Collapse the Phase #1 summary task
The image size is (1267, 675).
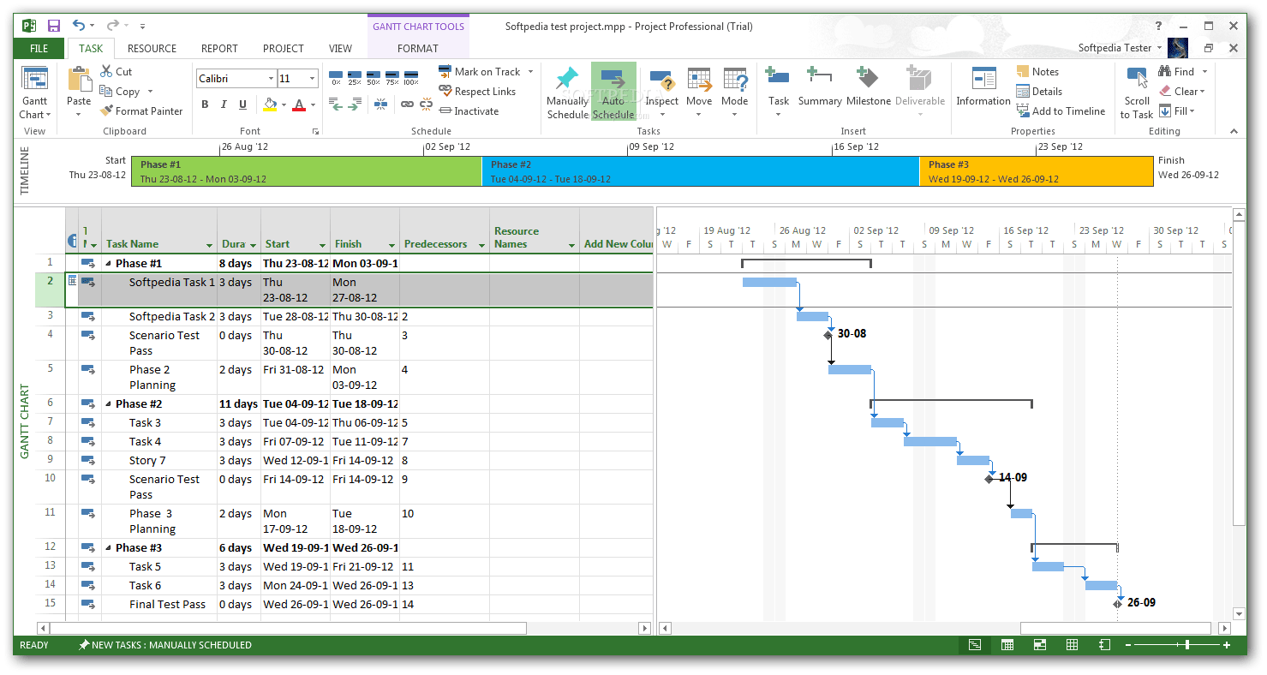(108, 264)
